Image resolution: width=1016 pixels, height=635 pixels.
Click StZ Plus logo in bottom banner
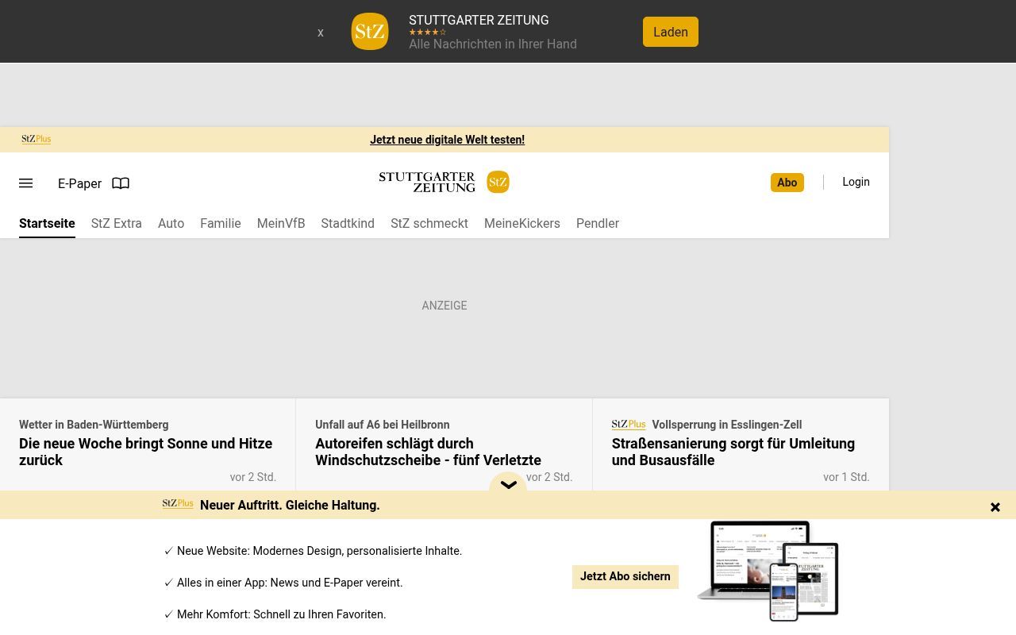(x=178, y=504)
